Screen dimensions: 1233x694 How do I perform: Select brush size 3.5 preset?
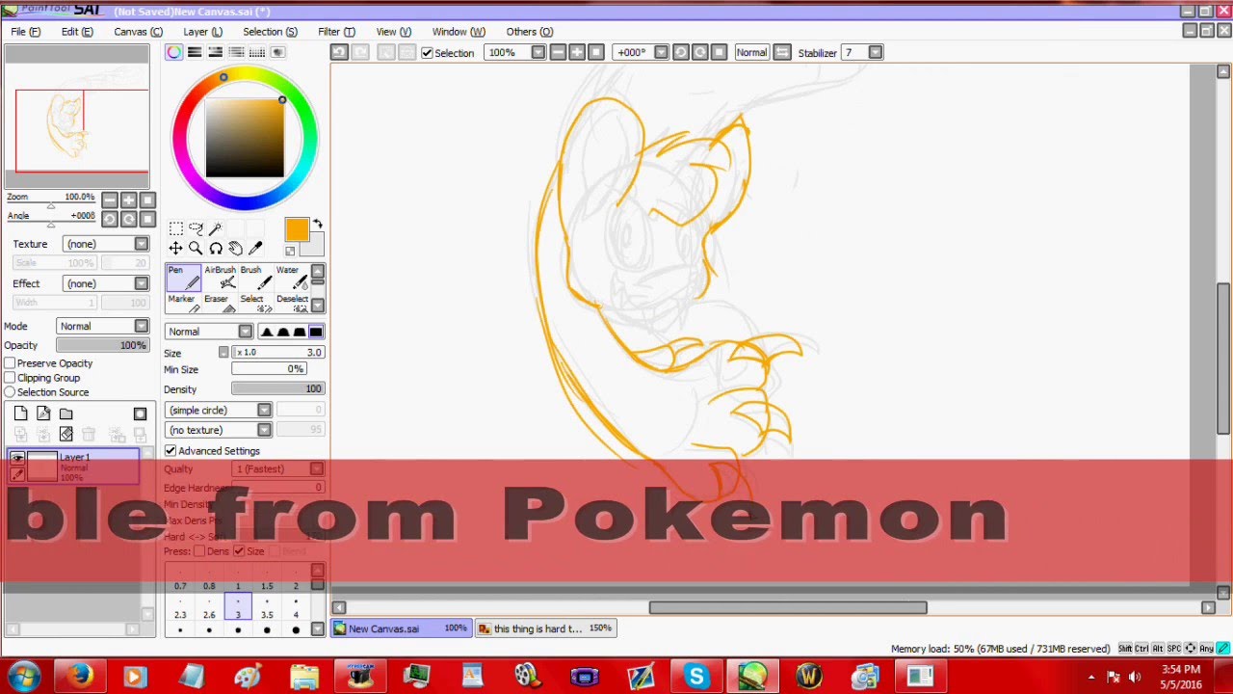[267, 607]
